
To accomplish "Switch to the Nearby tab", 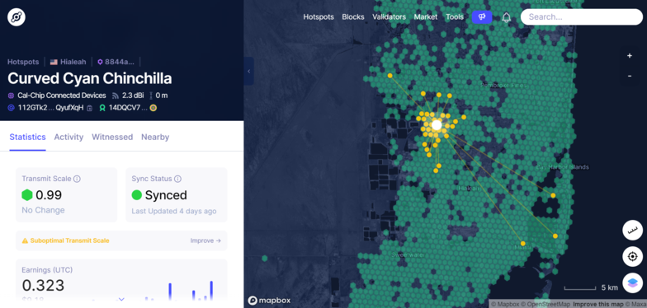I will (x=155, y=137).
